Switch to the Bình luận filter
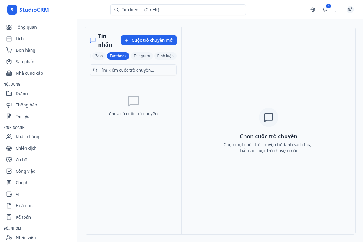Viewport: 363px width, 242px height. click(165, 56)
